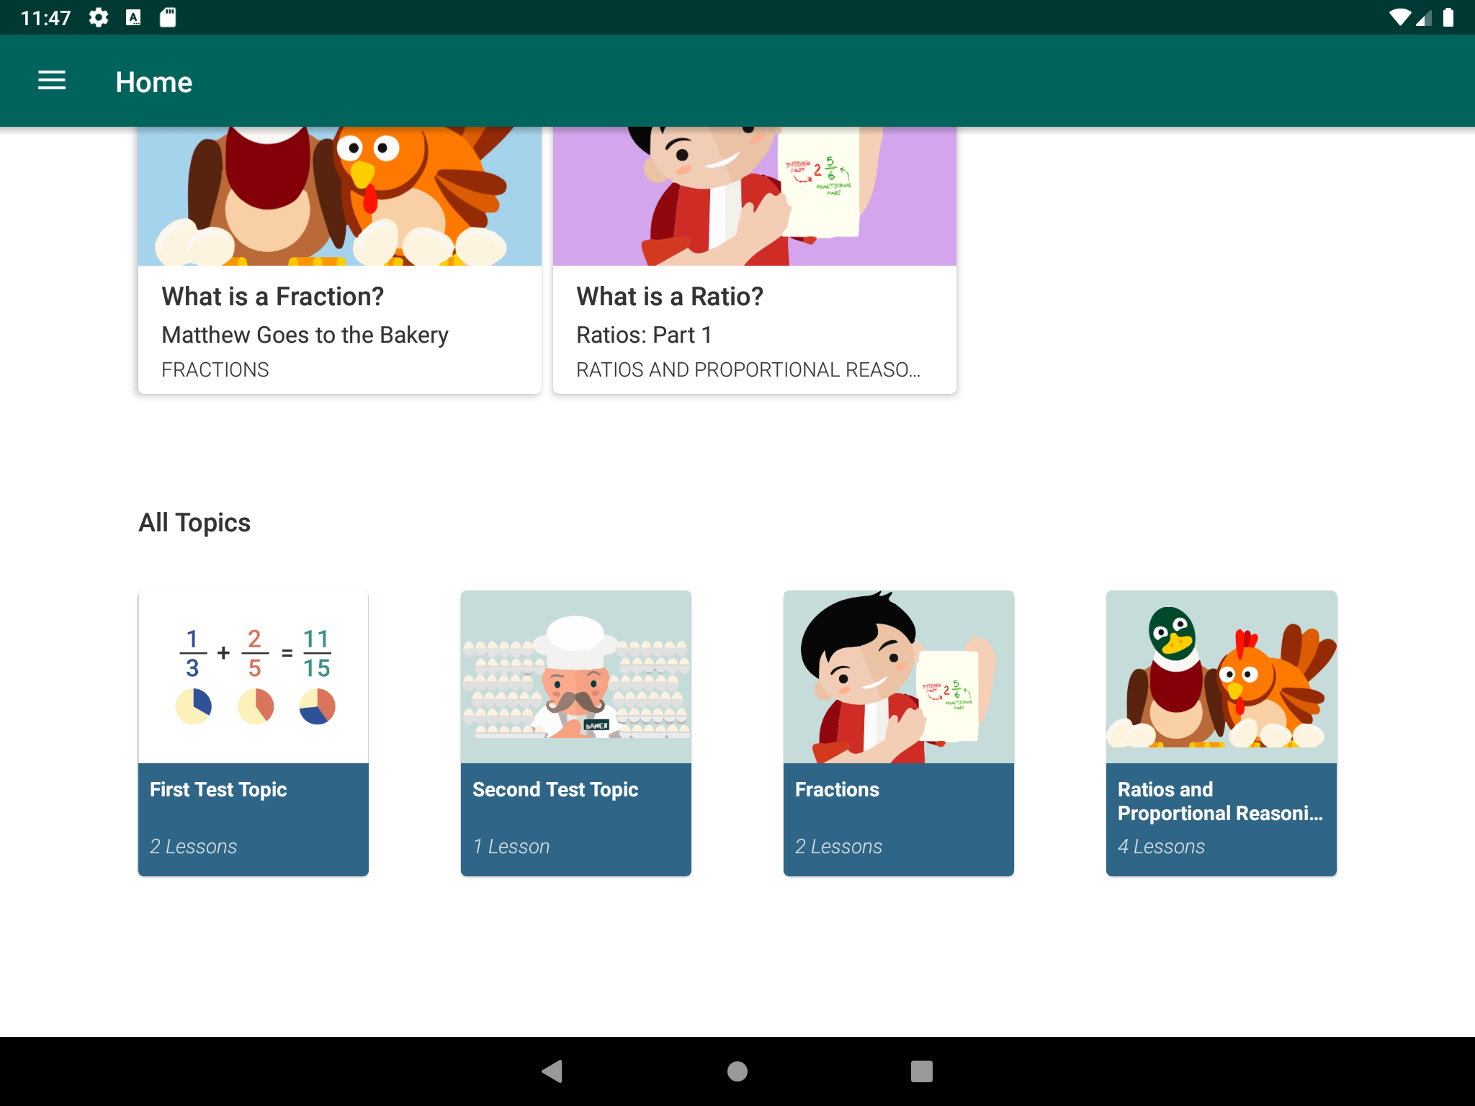1475x1106 pixels.
Task: Open recent apps square button
Action: pyautogui.click(x=921, y=1071)
